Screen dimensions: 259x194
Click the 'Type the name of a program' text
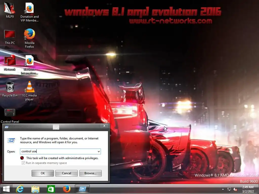59,140
